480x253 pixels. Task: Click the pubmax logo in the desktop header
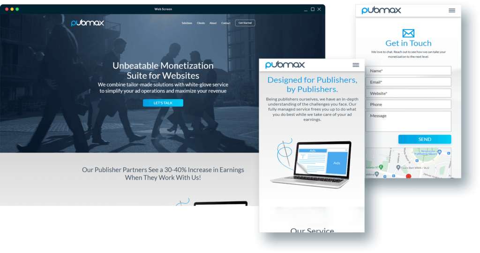point(87,23)
